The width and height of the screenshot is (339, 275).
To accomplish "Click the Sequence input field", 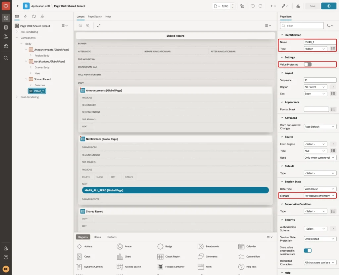I will coord(320,80).
